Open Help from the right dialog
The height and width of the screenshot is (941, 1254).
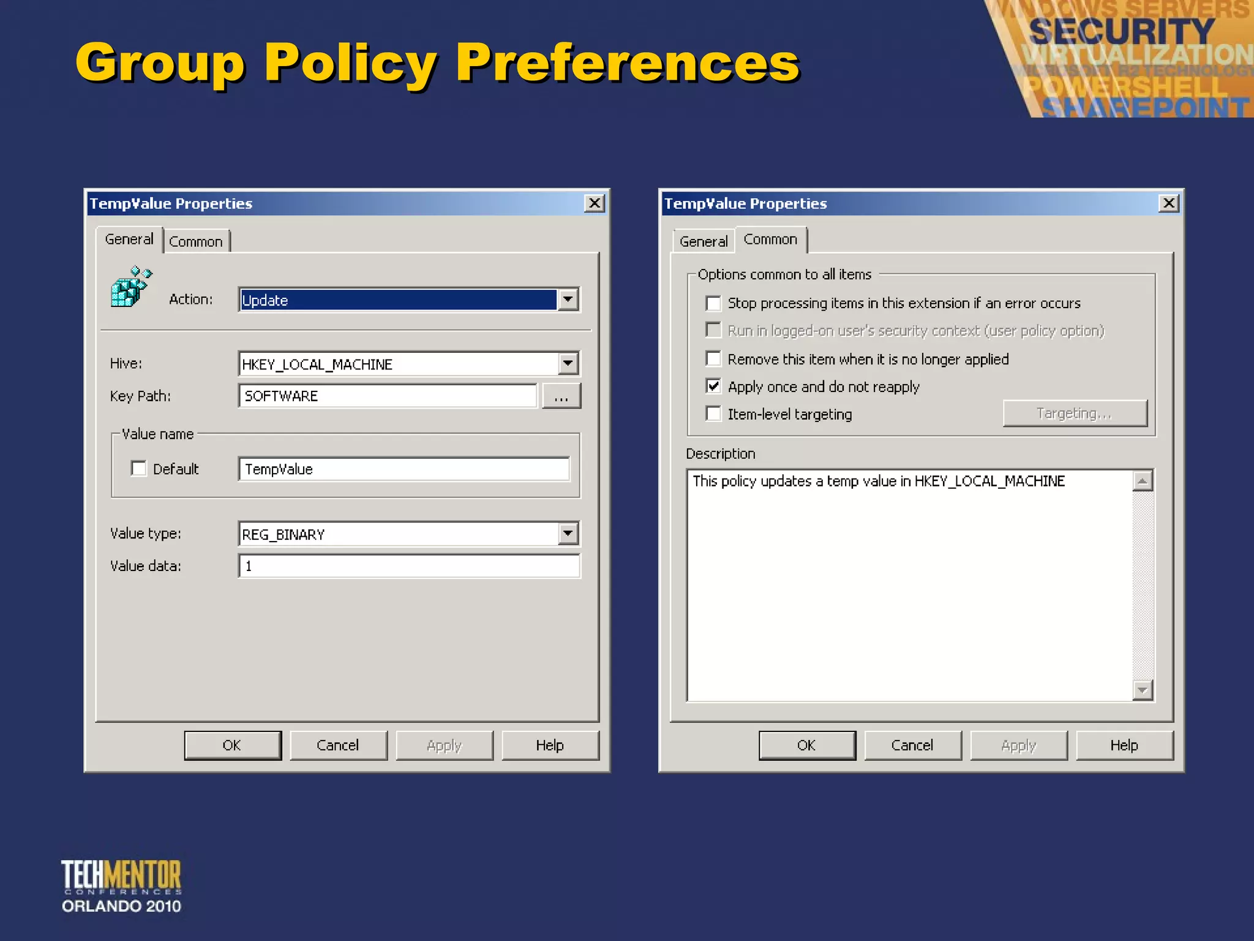click(x=1124, y=746)
